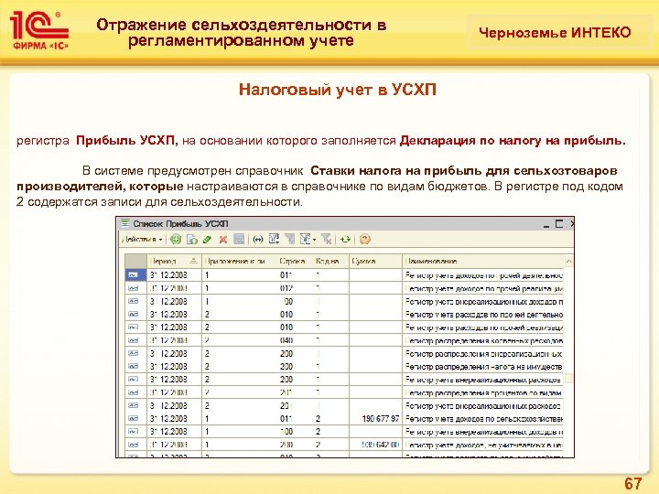Click the filter funnel icon
Image resolution: width=659 pixels, height=494 pixels.
pyautogui.click(x=289, y=239)
